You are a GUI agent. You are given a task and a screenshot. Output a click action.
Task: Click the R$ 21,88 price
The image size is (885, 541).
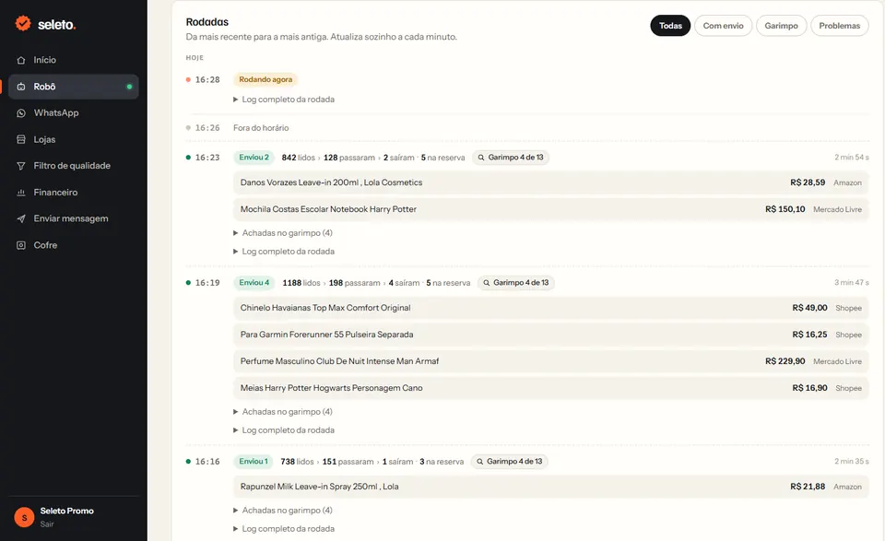(808, 487)
